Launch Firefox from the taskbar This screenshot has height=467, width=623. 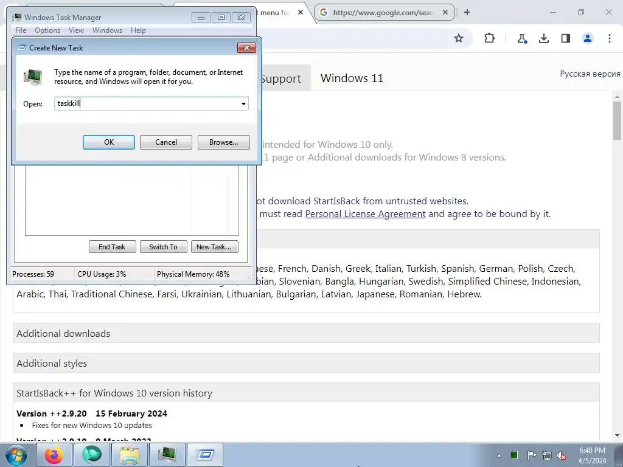pyautogui.click(x=54, y=455)
